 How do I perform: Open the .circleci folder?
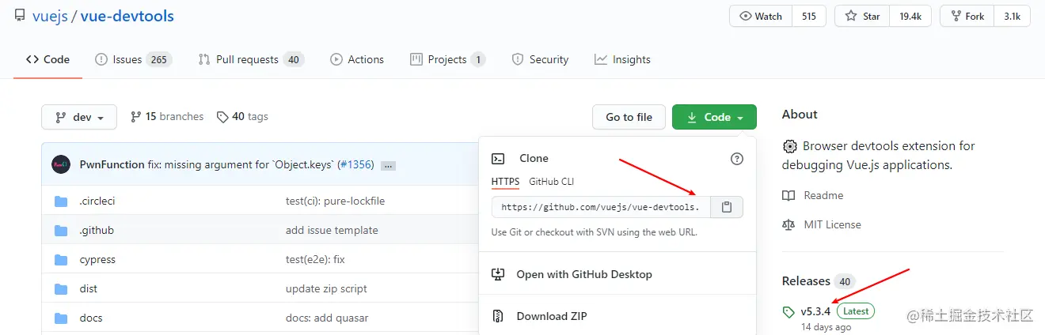(x=97, y=201)
